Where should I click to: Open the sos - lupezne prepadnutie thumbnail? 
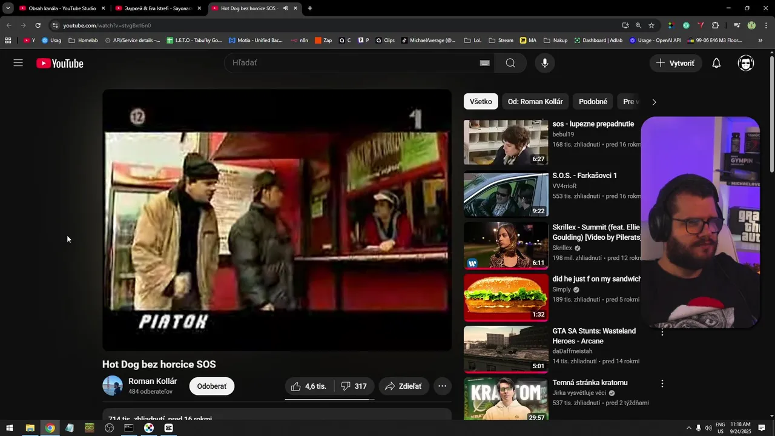point(506,142)
